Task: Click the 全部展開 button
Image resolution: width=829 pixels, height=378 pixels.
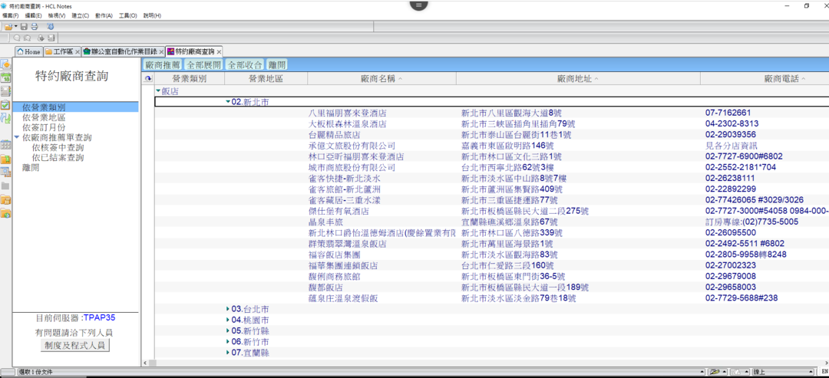Action: click(x=204, y=65)
